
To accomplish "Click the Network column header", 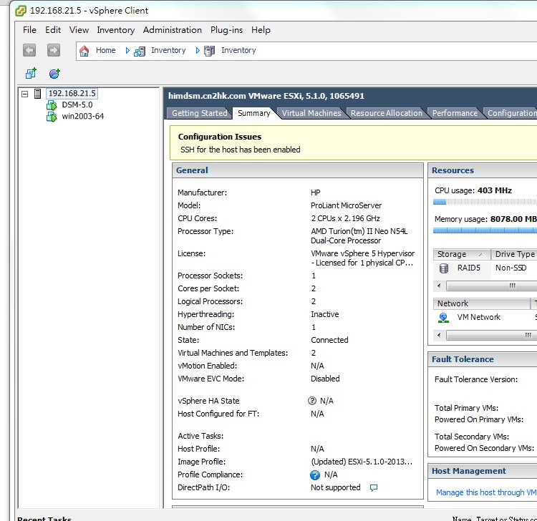I will (x=482, y=303).
